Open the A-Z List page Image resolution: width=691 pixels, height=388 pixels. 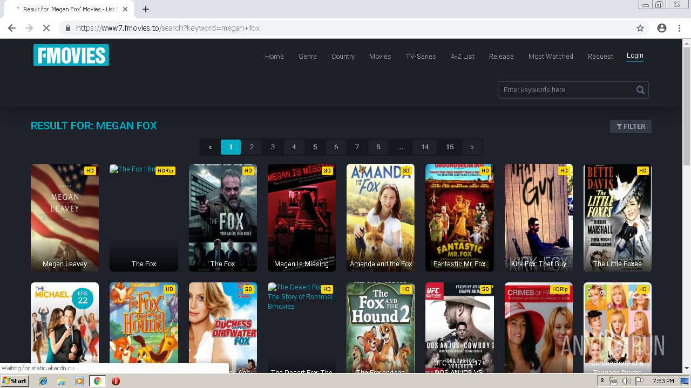click(x=463, y=56)
